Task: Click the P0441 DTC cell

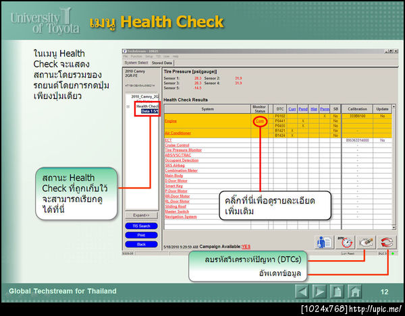Action: pos(280,121)
